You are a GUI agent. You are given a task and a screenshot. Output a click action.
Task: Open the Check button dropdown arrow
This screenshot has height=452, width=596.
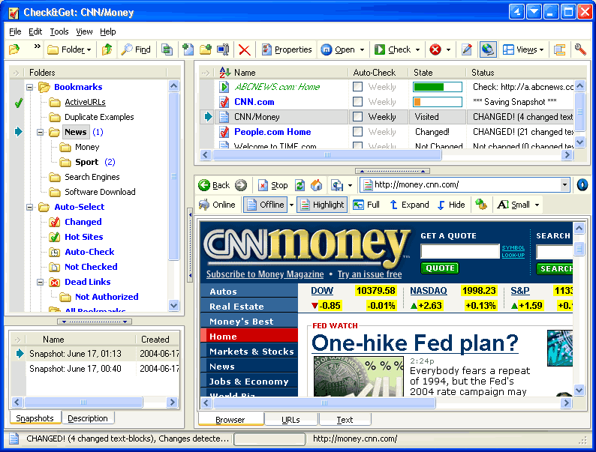coord(417,50)
